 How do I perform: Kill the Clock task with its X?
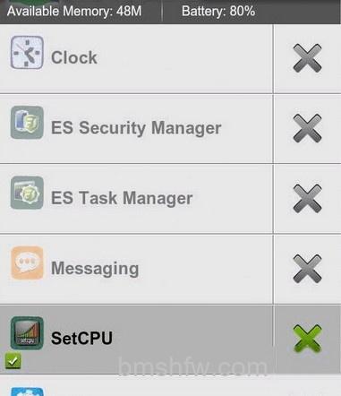point(307,58)
